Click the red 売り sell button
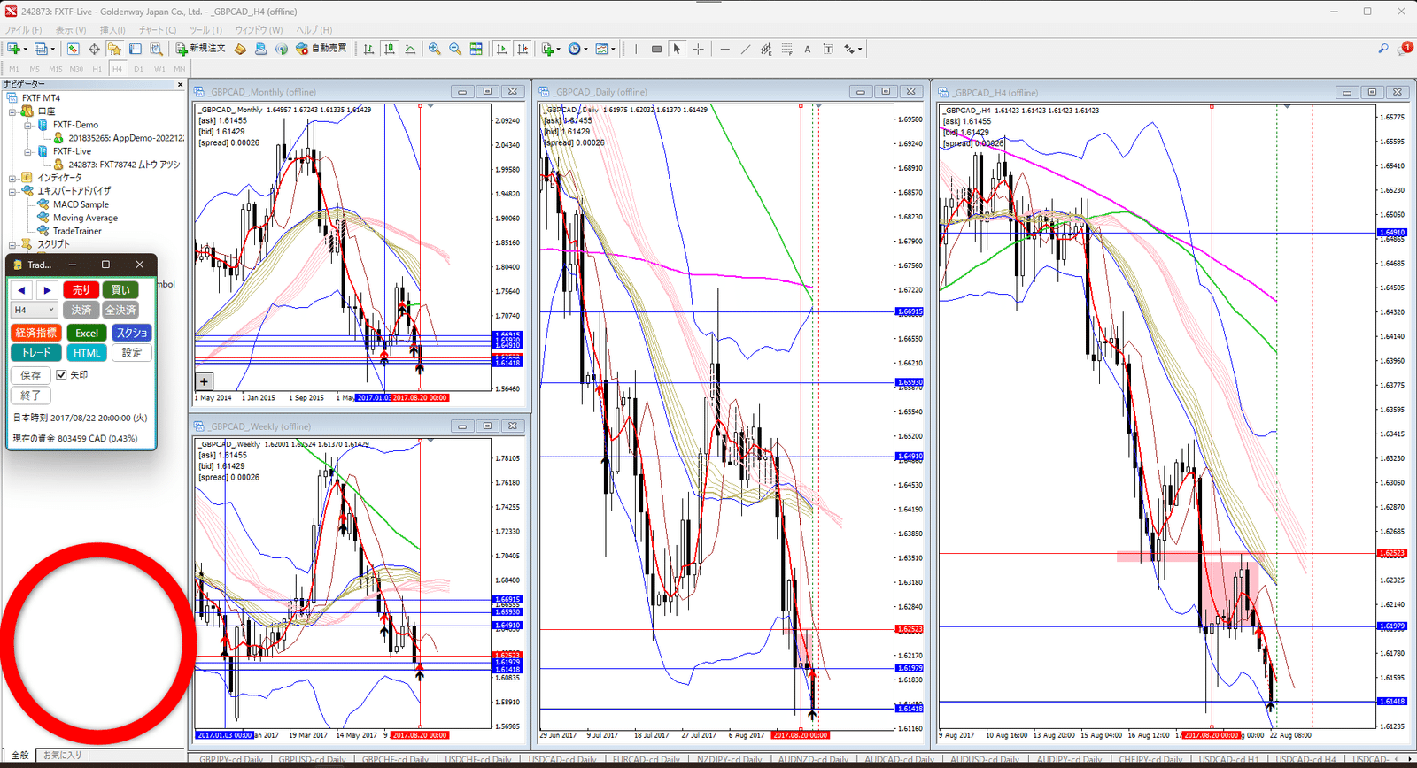1417x768 pixels. click(81, 289)
